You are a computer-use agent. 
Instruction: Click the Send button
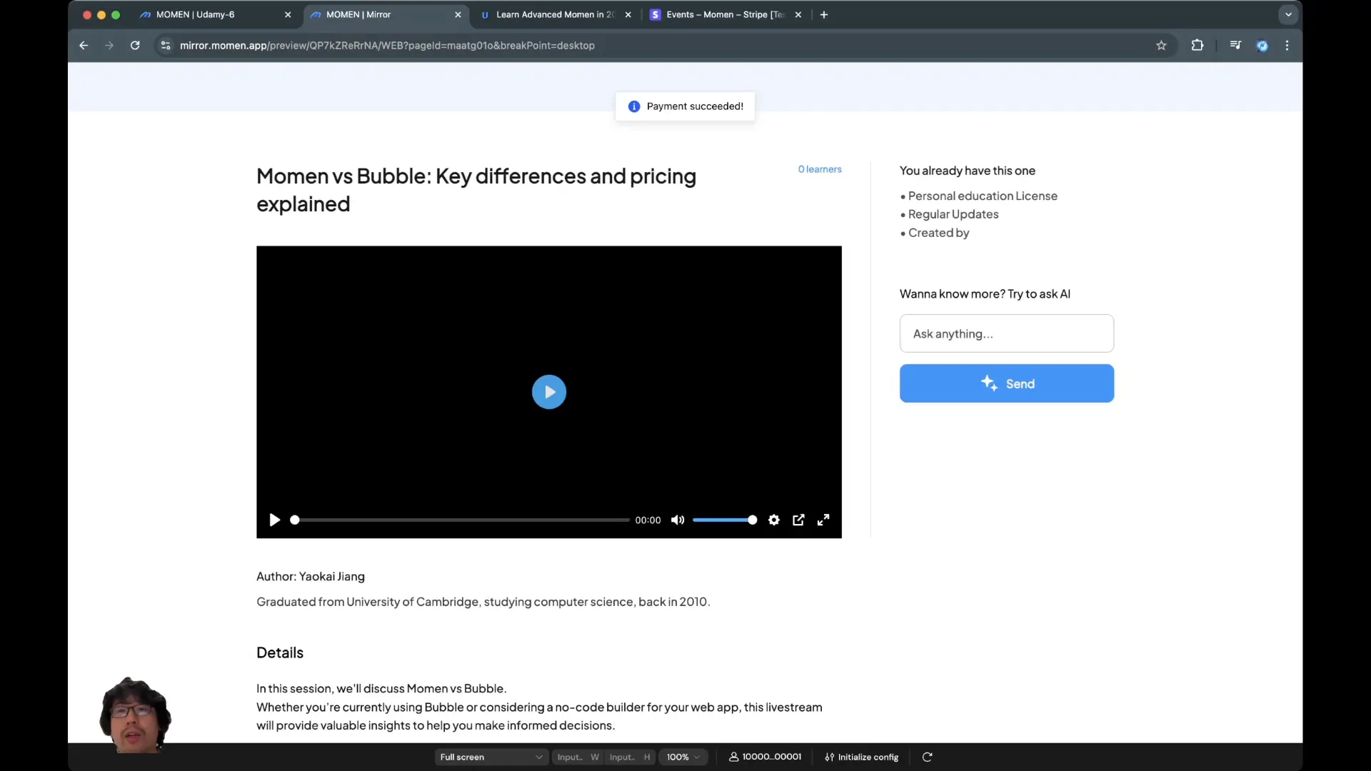tap(1006, 383)
